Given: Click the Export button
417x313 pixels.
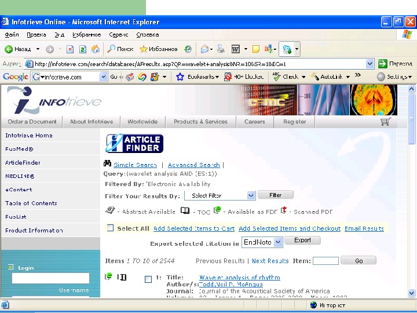Looking at the screenshot, I should (x=302, y=241).
